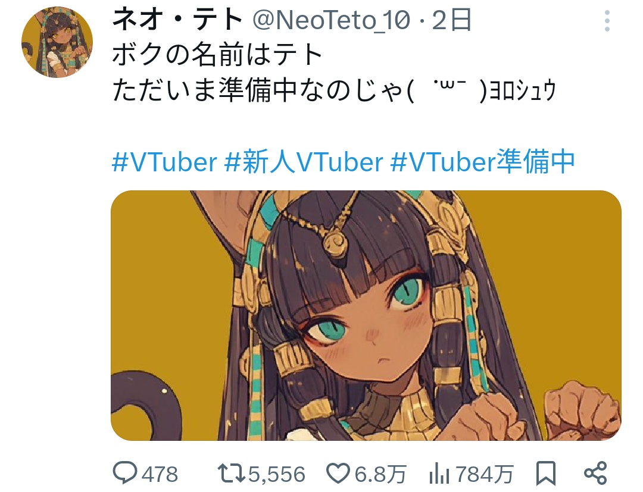Click the 784万 view count
Screen dimensions: 643x492
pos(485,474)
